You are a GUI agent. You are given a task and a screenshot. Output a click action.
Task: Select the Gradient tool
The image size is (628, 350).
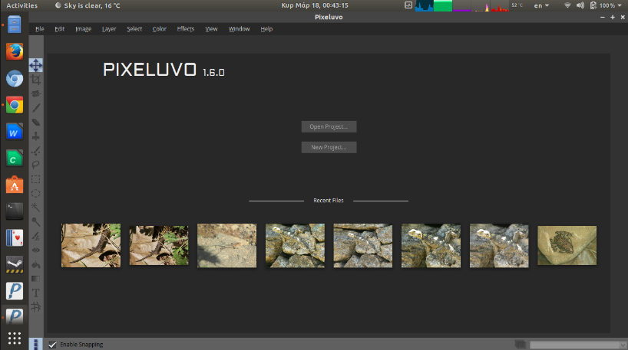point(35,279)
